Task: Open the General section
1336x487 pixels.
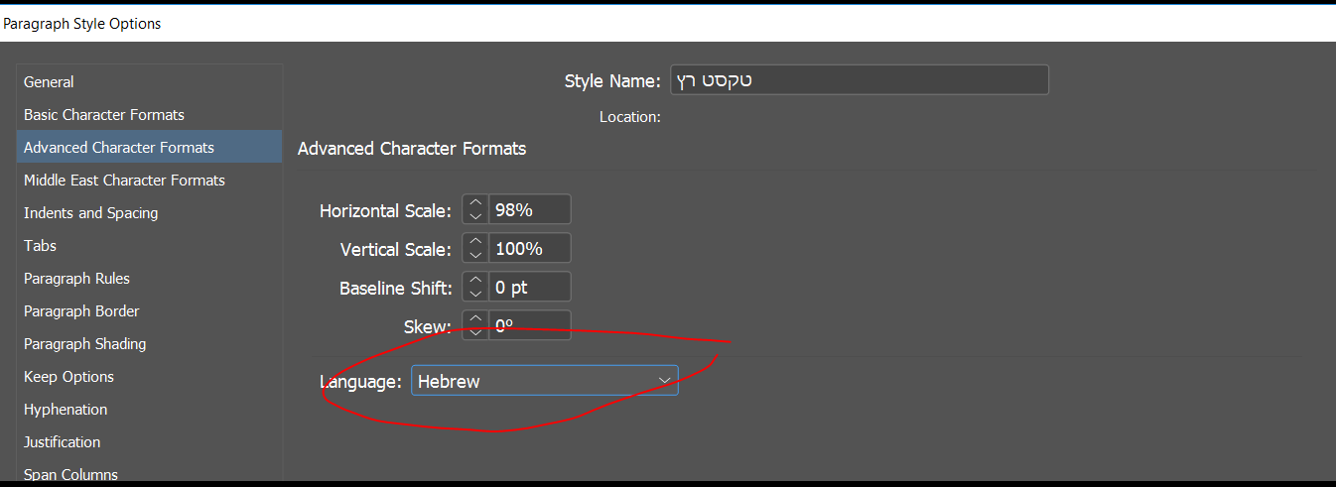Action: (50, 82)
